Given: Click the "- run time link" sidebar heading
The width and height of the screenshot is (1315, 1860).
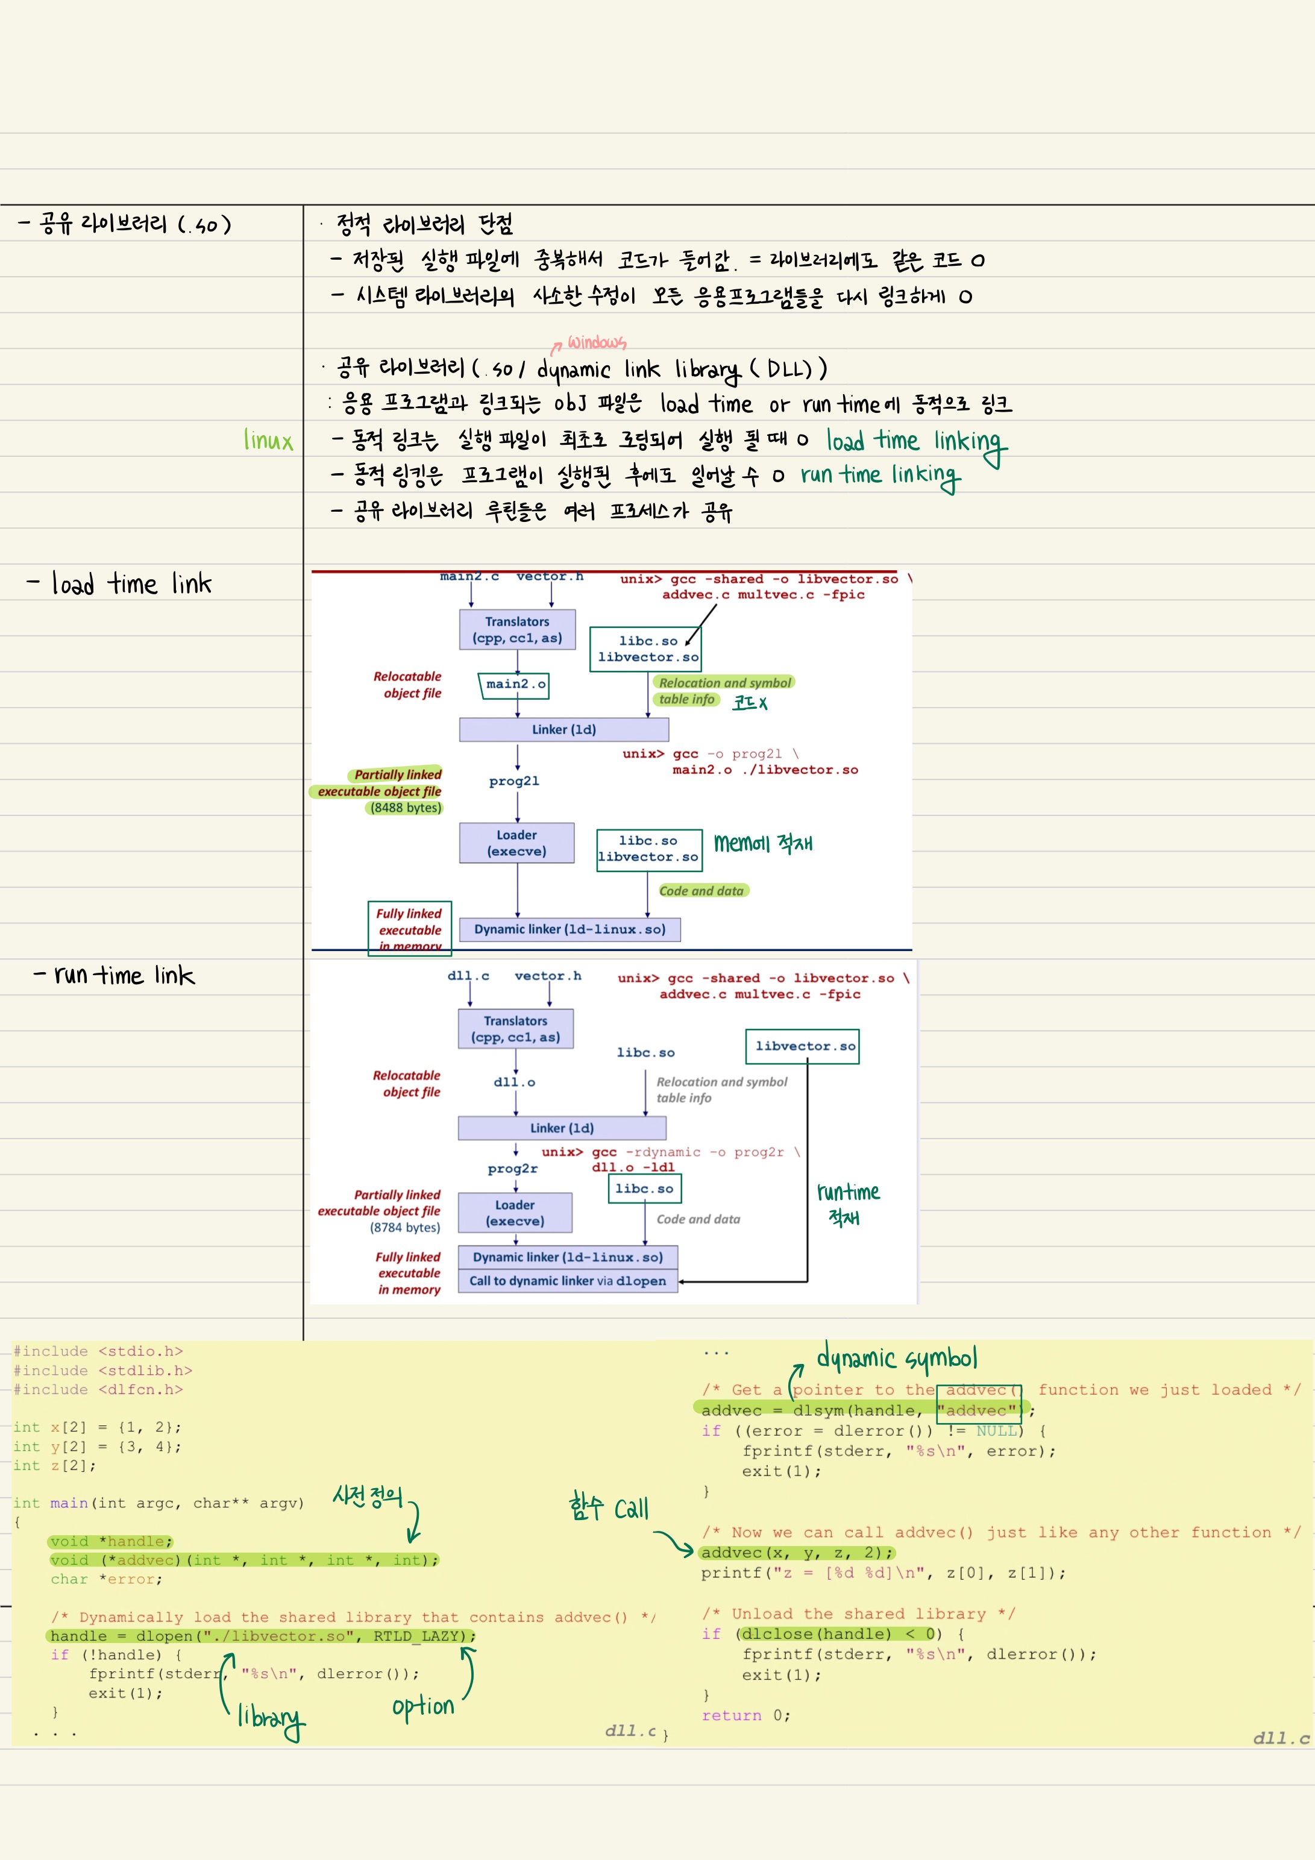Looking at the screenshot, I should coord(115,975).
